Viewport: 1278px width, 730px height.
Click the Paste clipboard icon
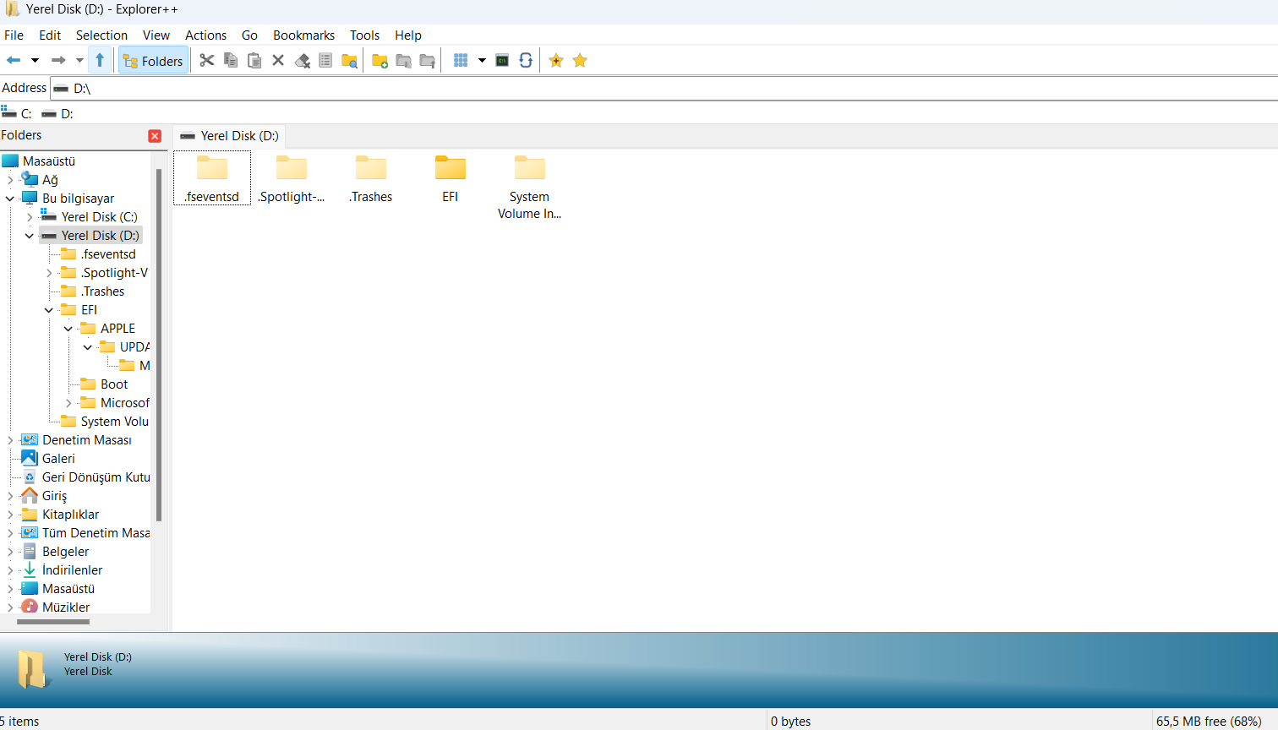pyautogui.click(x=254, y=60)
